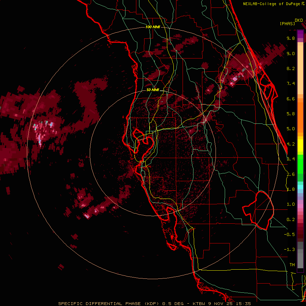Click the [PHAS] legend heading
The image size is (306, 306).
(x=287, y=23)
